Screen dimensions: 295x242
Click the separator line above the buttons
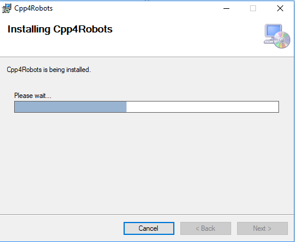(147, 214)
